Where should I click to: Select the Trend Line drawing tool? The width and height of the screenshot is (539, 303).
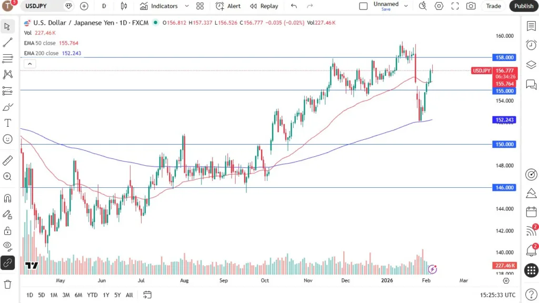[x=7, y=42]
